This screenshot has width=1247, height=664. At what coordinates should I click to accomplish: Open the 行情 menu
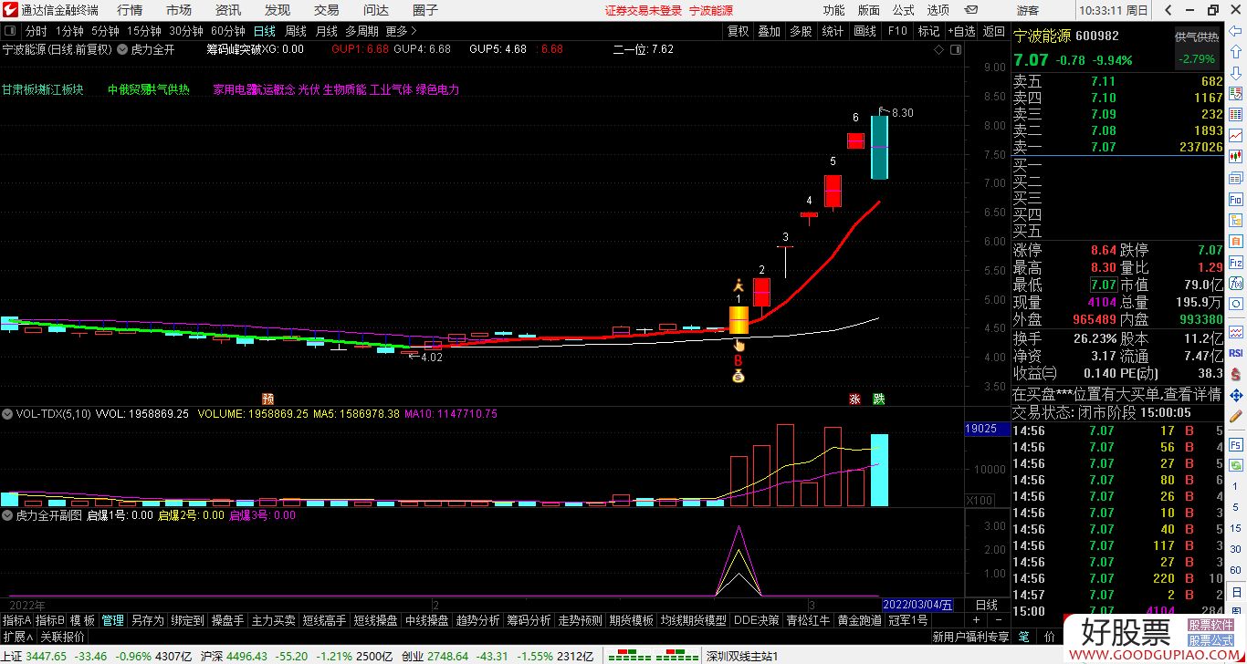(130, 11)
